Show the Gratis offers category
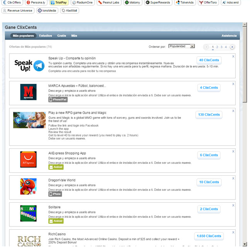The width and height of the screenshot is (251, 252). (61, 36)
